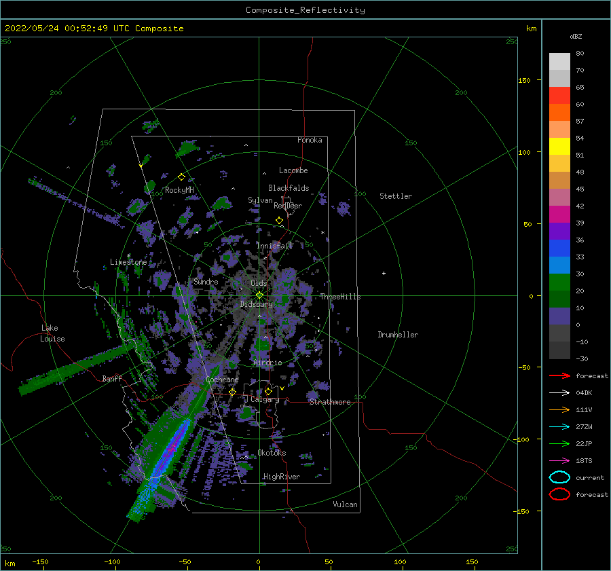Screen dimensions: 611x571
Task: Click the Lacombe city label
Action: coord(293,170)
